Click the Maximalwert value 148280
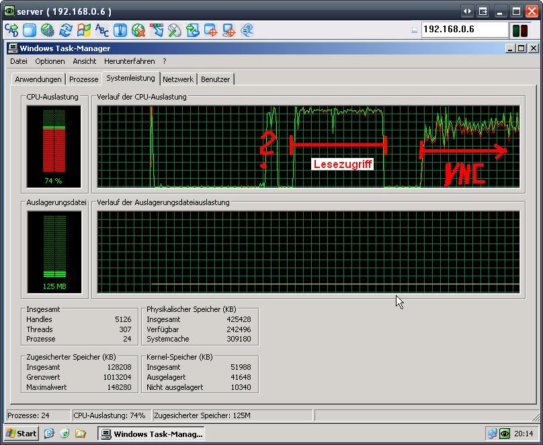543x445 pixels. pos(120,387)
